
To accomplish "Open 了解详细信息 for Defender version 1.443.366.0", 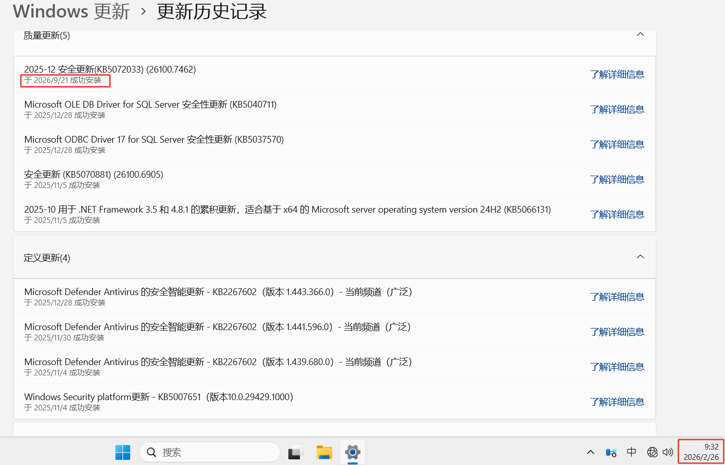I will [x=617, y=297].
